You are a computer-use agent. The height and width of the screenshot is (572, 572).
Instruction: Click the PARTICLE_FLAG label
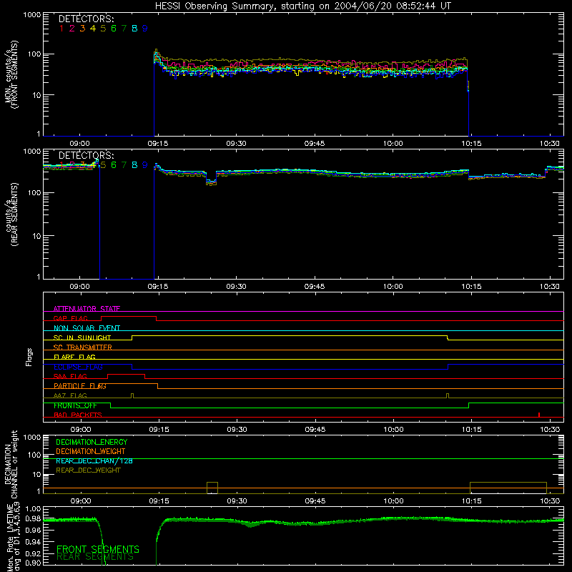pyautogui.click(x=80, y=386)
